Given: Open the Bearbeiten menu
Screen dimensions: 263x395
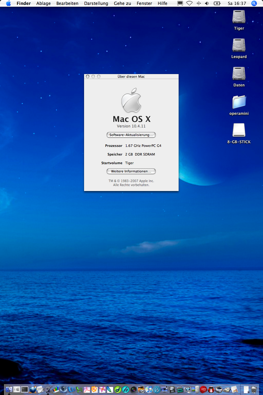Looking at the screenshot, I should (x=67, y=3).
